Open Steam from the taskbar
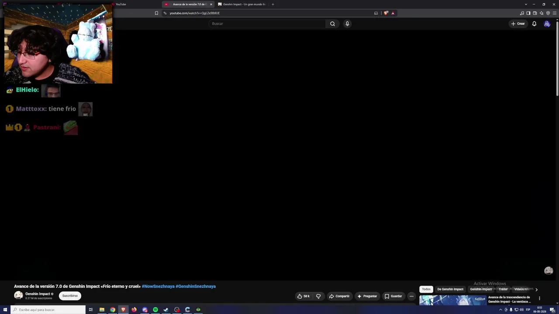The height and width of the screenshot is (314, 559). coord(166,310)
